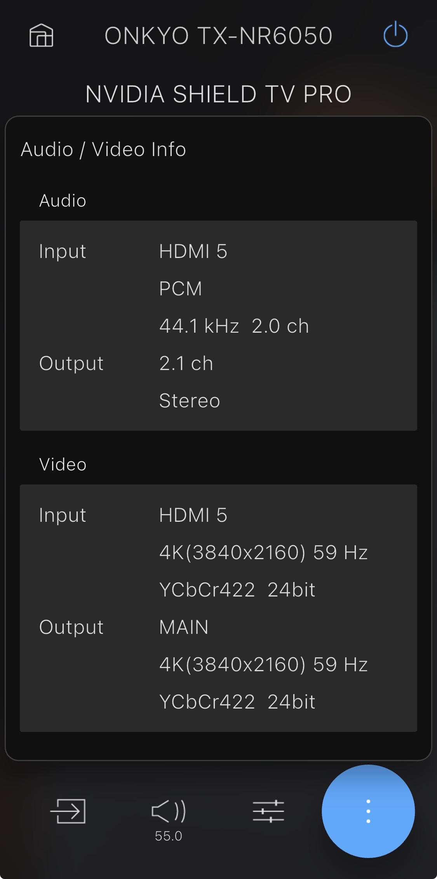Screen dimensions: 437x879
Task: Tap the 55.0 volume level readout
Action: [169, 836]
